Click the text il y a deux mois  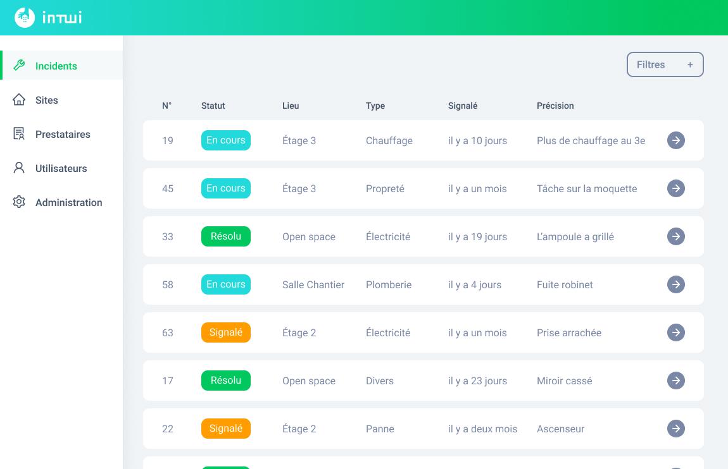click(482, 429)
